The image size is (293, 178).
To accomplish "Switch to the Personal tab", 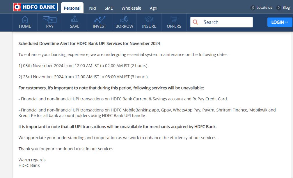I will click(x=72, y=8).
